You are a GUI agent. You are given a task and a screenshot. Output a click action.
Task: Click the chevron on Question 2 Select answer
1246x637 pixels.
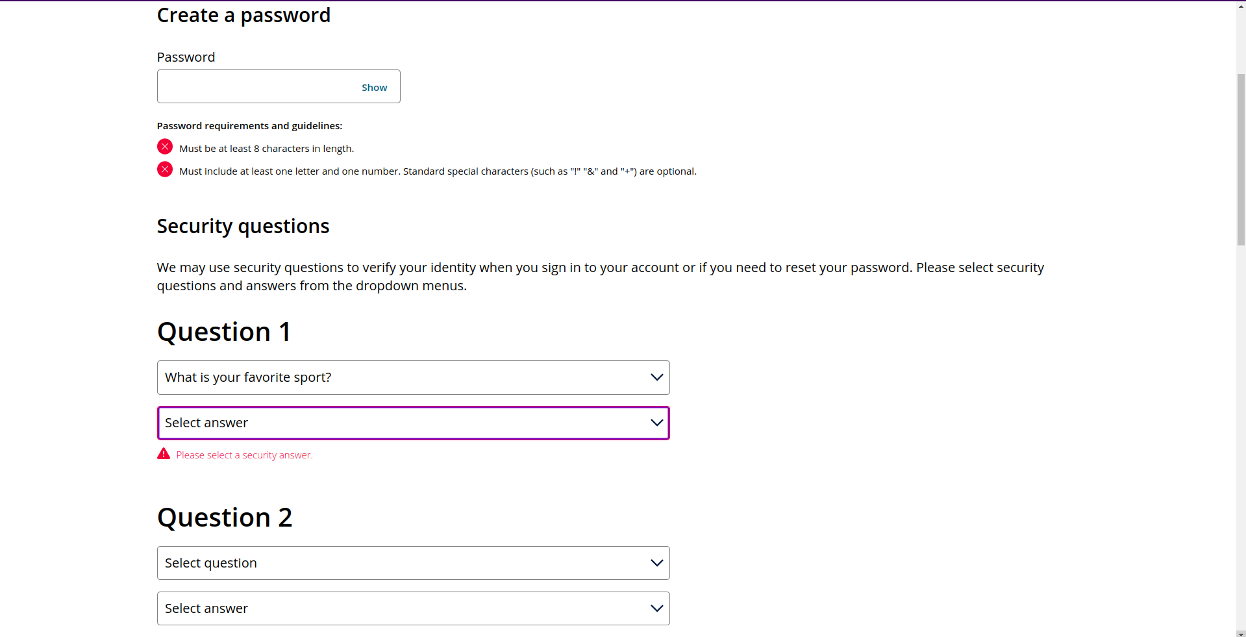pos(656,608)
